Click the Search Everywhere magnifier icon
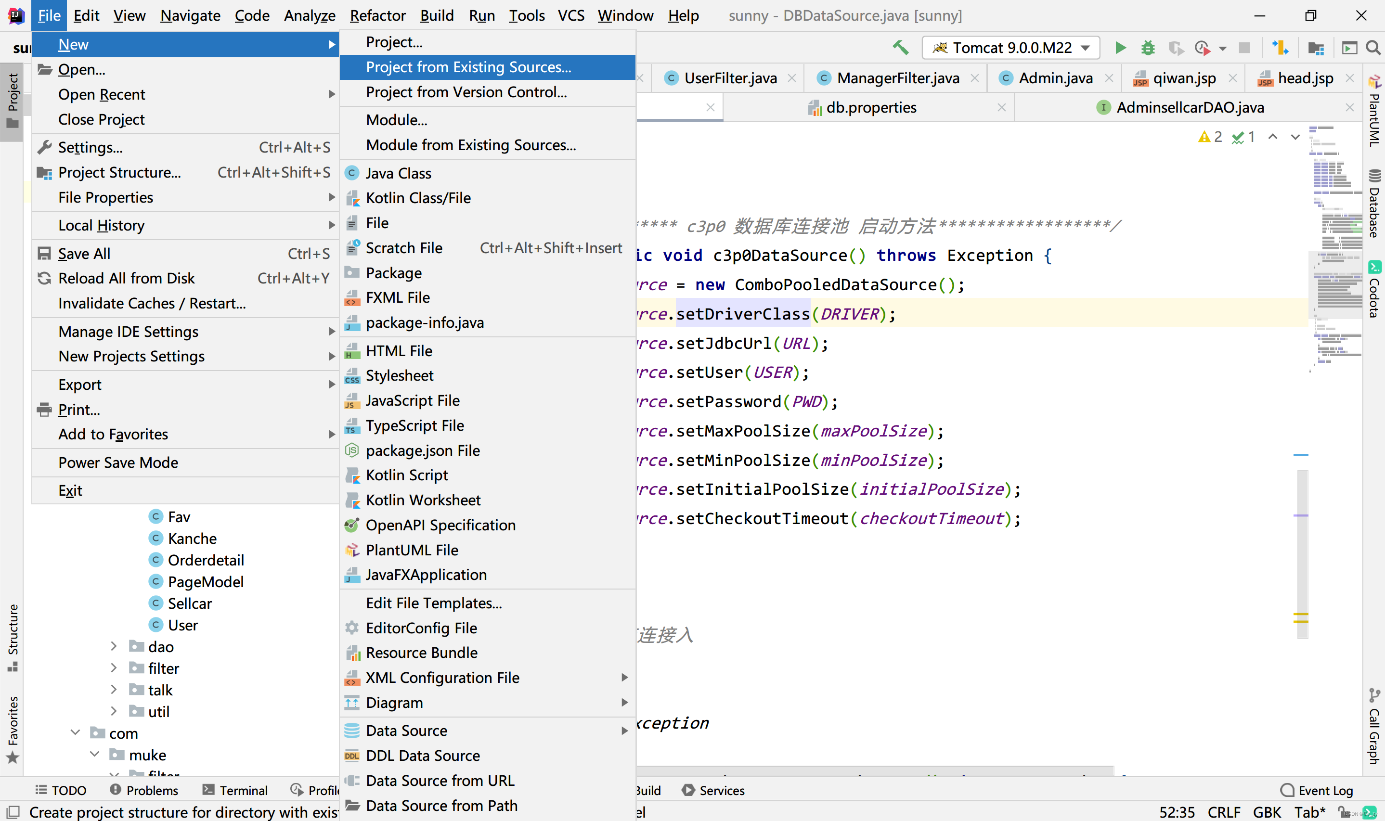The height and width of the screenshot is (821, 1385). coord(1373,48)
